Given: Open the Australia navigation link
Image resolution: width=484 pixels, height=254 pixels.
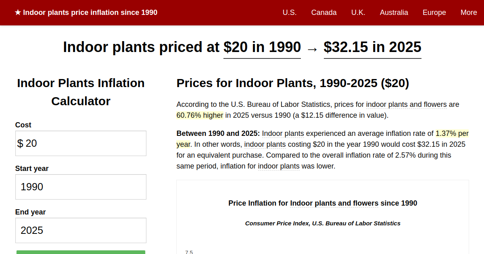Looking at the screenshot, I should 394,12.
